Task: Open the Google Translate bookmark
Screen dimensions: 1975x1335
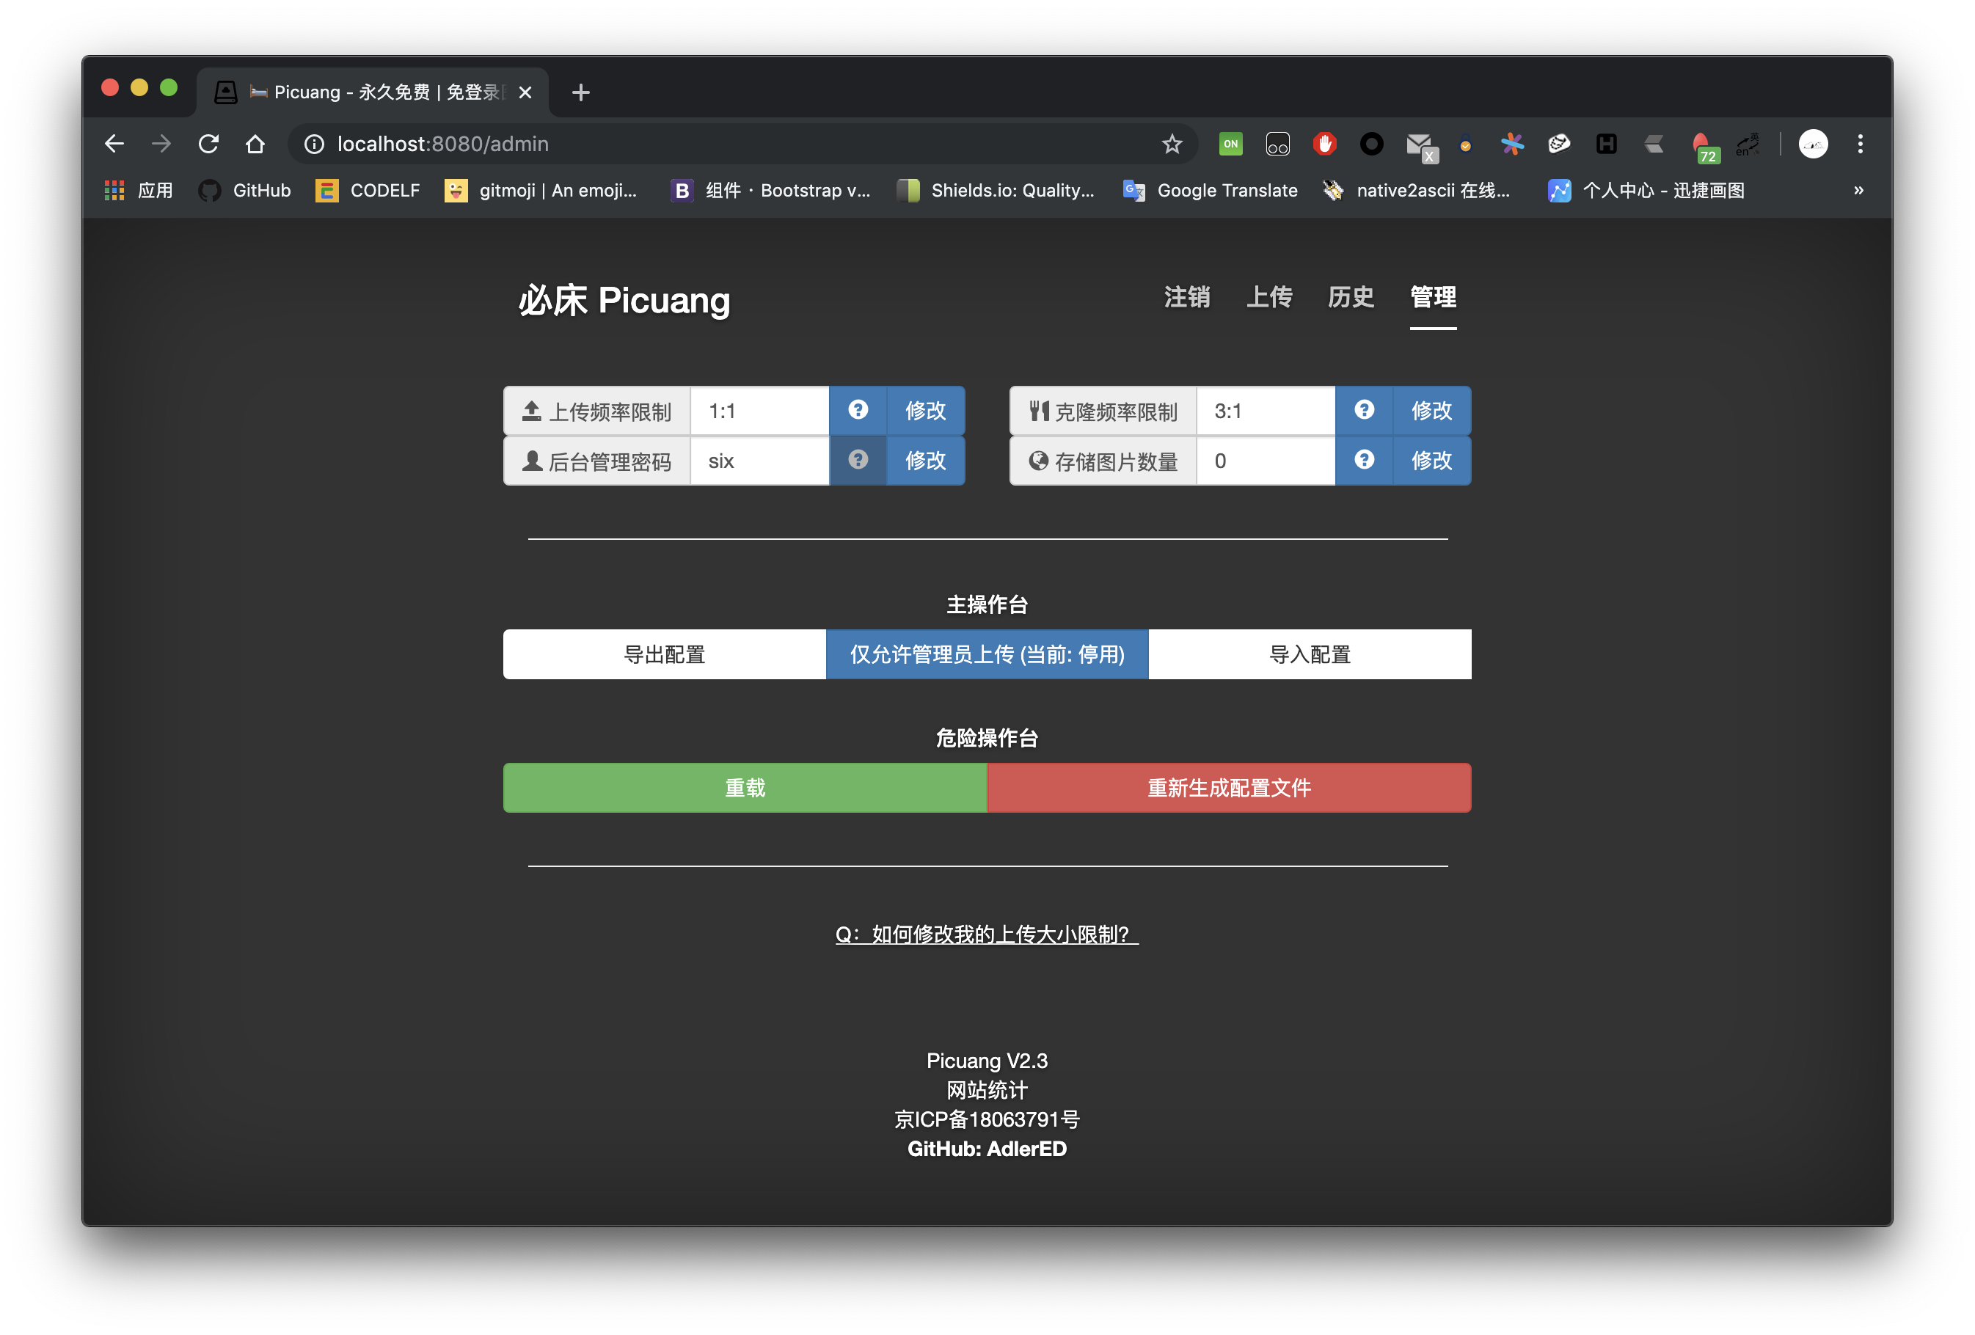Action: point(1210,191)
